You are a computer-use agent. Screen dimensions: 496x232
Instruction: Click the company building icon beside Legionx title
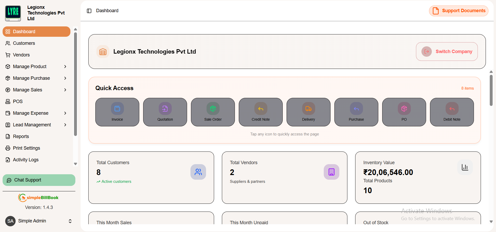pyautogui.click(x=103, y=52)
